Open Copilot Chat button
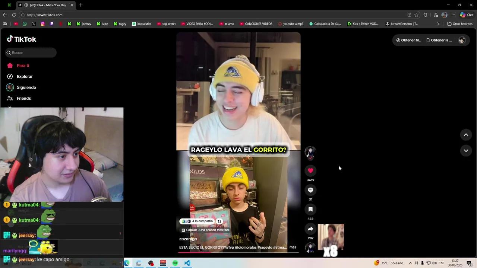Image resolution: width=477 pixels, height=268 pixels. point(467,15)
